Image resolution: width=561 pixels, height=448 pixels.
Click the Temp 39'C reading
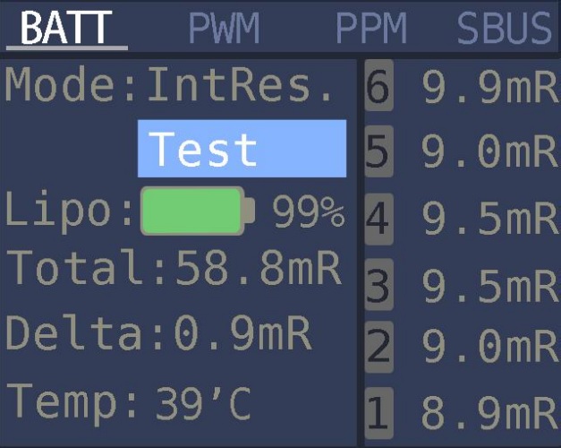click(x=129, y=403)
